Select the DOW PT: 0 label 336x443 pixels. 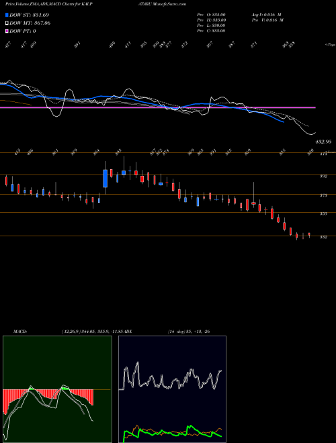click(23, 31)
